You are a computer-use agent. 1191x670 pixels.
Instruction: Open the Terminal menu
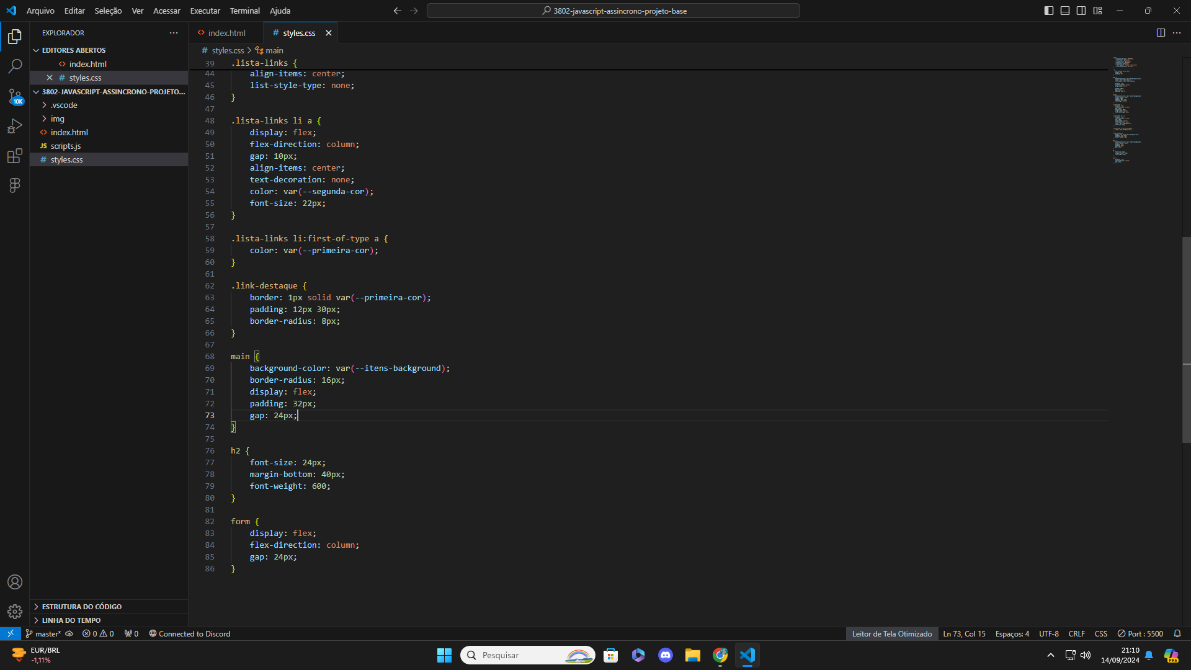point(244,11)
